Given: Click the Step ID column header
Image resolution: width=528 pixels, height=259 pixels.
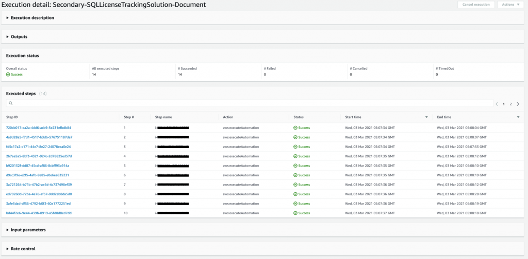Looking at the screenshot, I should (x=12, y=117).
